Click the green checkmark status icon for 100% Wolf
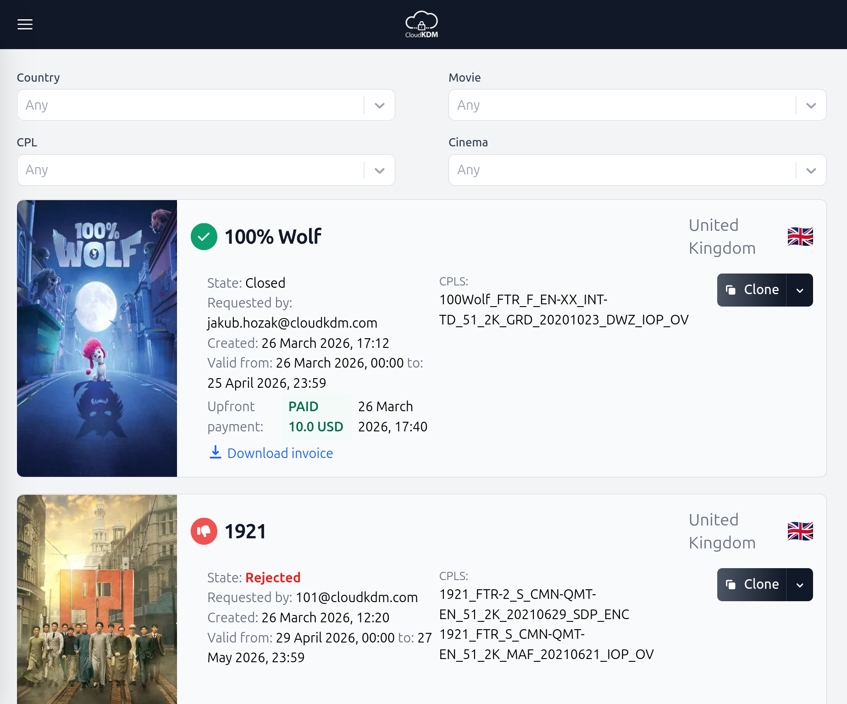 pyautogui.click(x=204, y=237)
